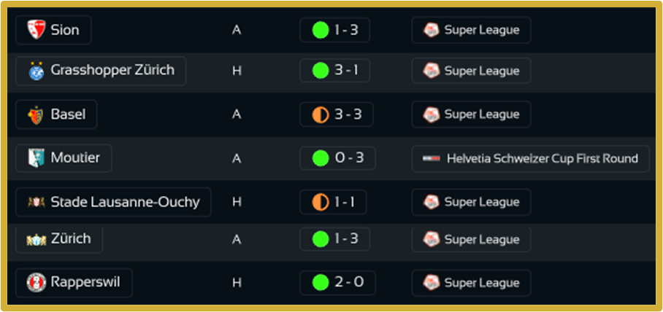Click the Moutier club crest icon
Image resolution: width=663 pixels, height=312 pixels.
(x=36, y=157)
